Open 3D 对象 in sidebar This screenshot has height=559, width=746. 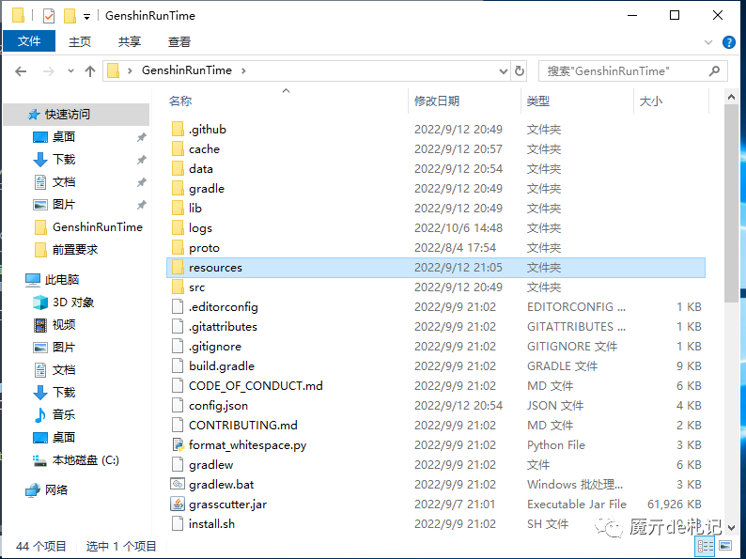pyautogui.click(x=63, y=303)
